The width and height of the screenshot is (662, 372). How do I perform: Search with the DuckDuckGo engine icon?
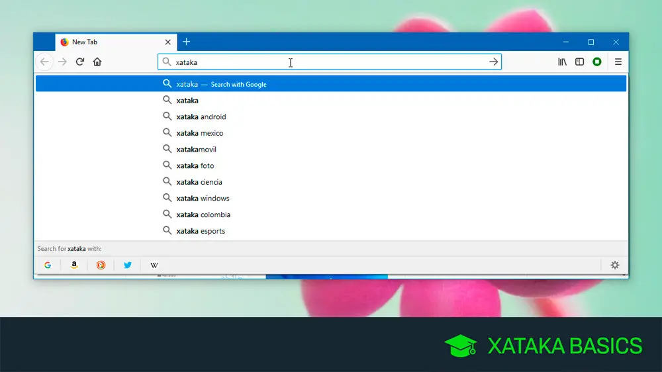101,265
